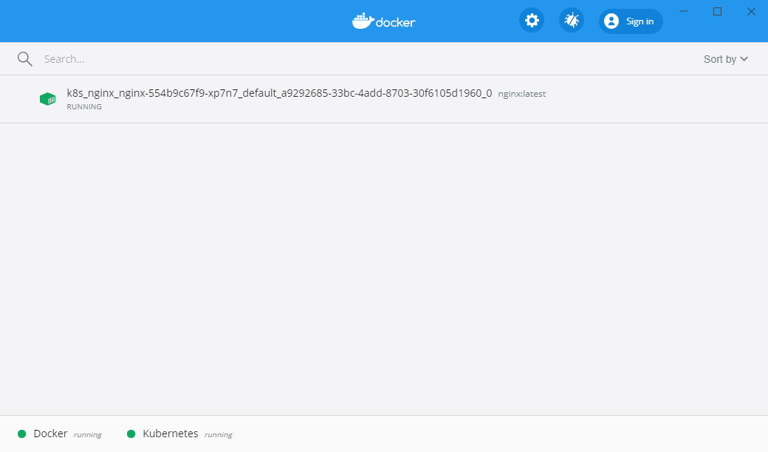Click the green Docker status dot
Viewport: 768px width, 452px height.
pyautogui.click(x=22, y=434)
